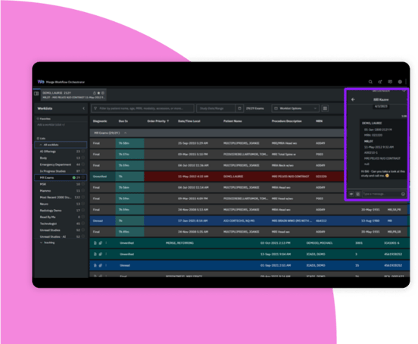Viewport: 418px width, 344px height.
Task: Click the filter by patient name field
Action: tap(142, 108)
